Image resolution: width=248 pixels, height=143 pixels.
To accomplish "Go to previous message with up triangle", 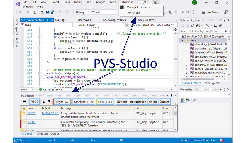I will (x=44, y=102).
